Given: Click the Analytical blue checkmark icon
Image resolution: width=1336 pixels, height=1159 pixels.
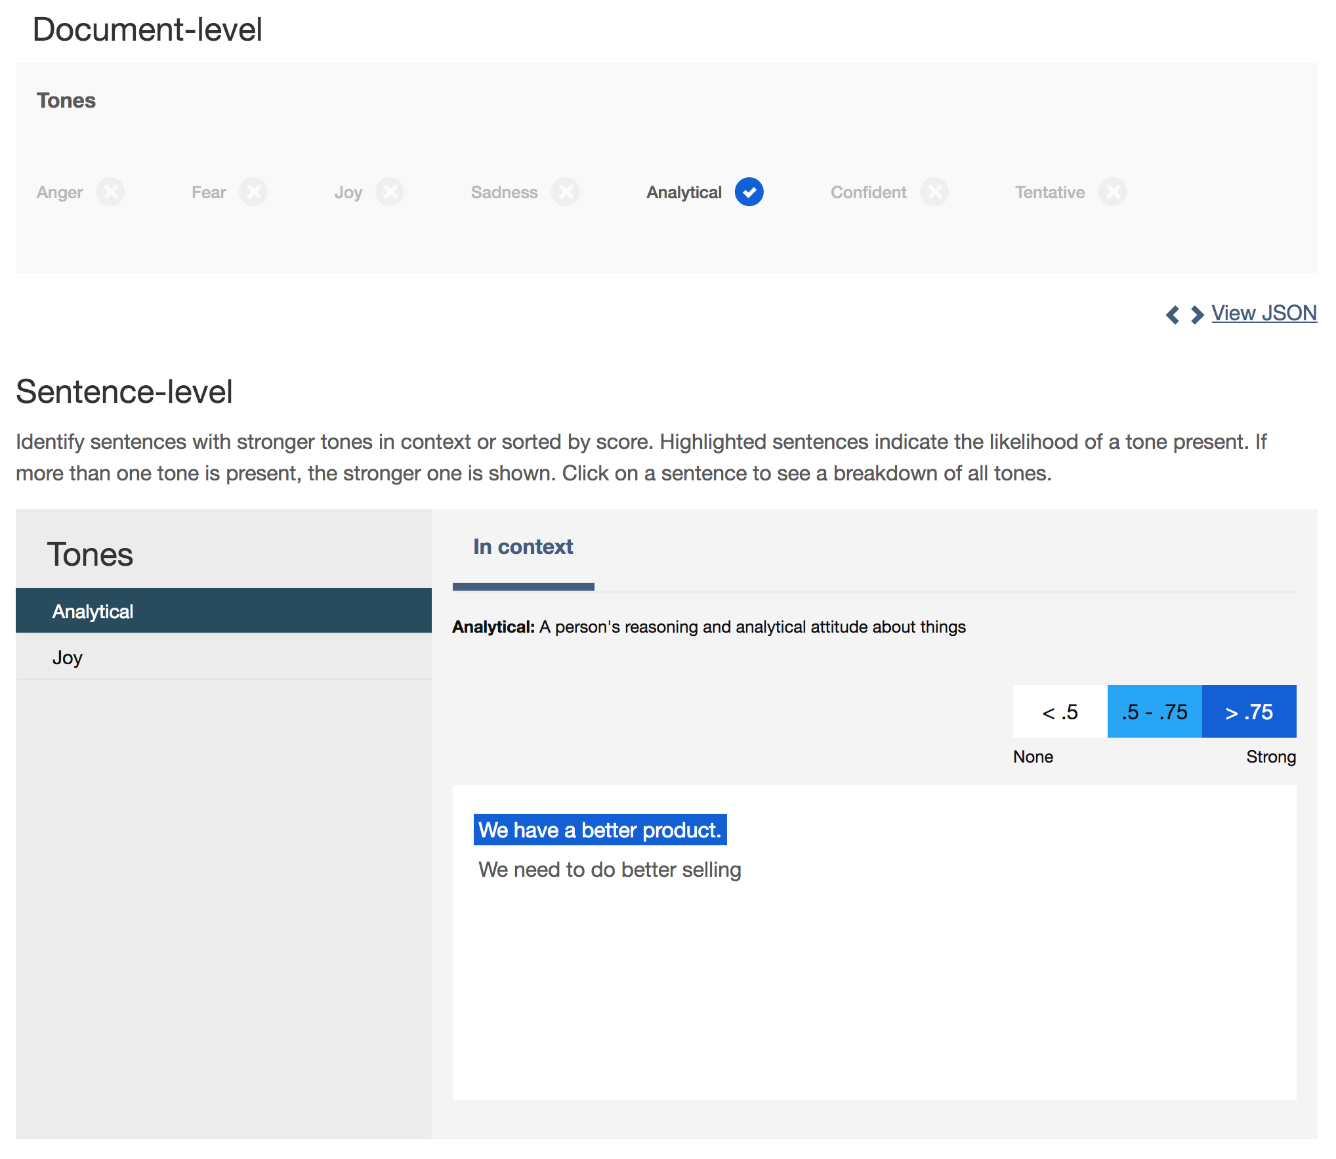Looking at the screenshot, I should (x=749, y=192).
